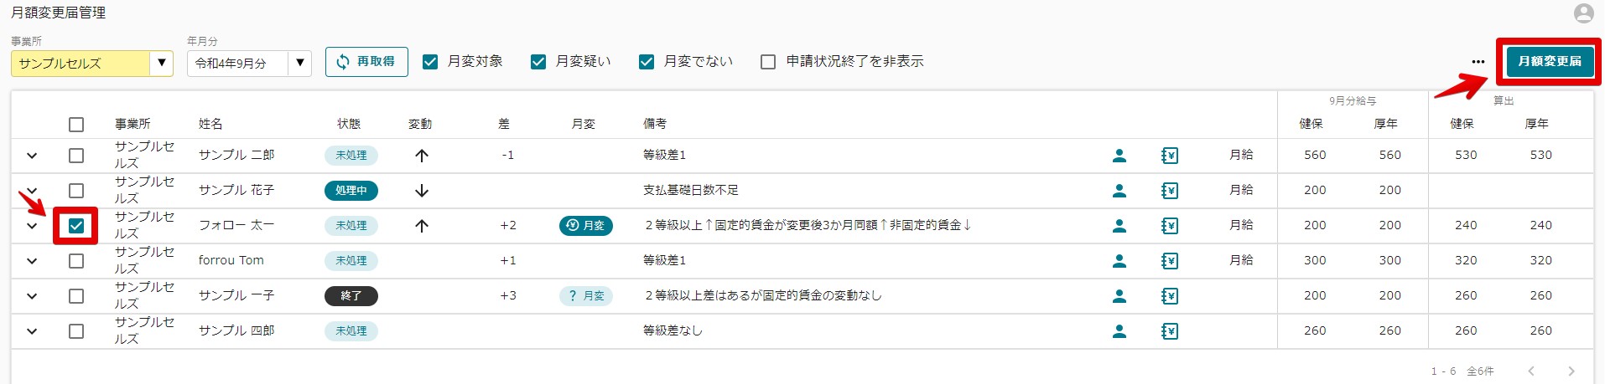Open payroll ledger icon for forrou Tom

[1170, 261]
